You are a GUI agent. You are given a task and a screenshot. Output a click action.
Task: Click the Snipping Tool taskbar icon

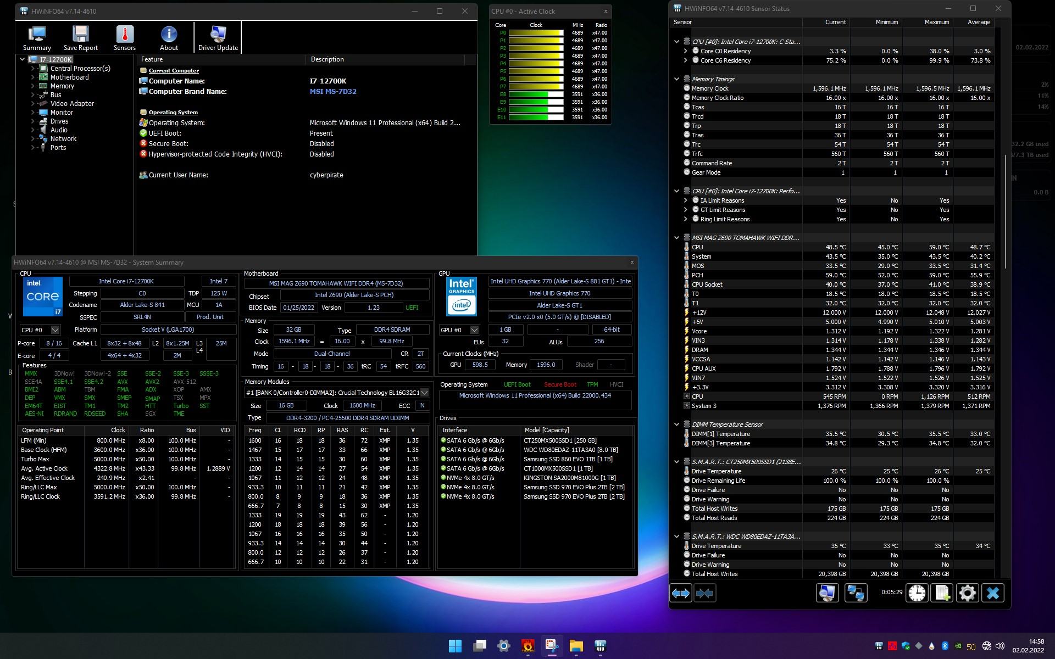(552, 646)
